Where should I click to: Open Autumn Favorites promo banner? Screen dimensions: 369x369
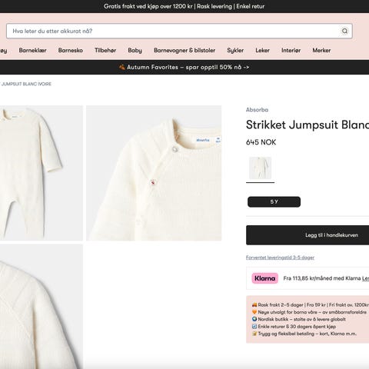(184, 67)
